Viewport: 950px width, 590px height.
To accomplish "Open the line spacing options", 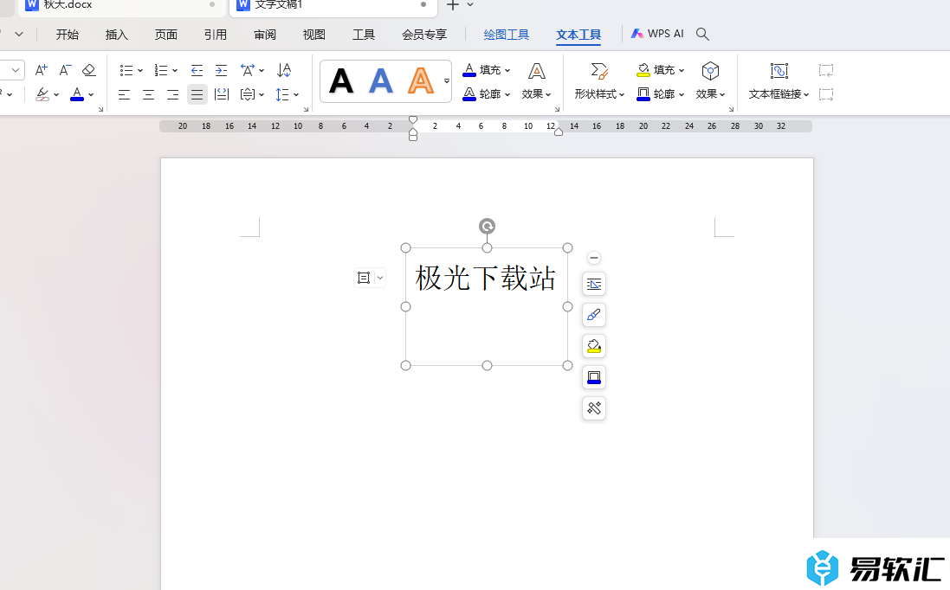I will (x=282, y=94).
